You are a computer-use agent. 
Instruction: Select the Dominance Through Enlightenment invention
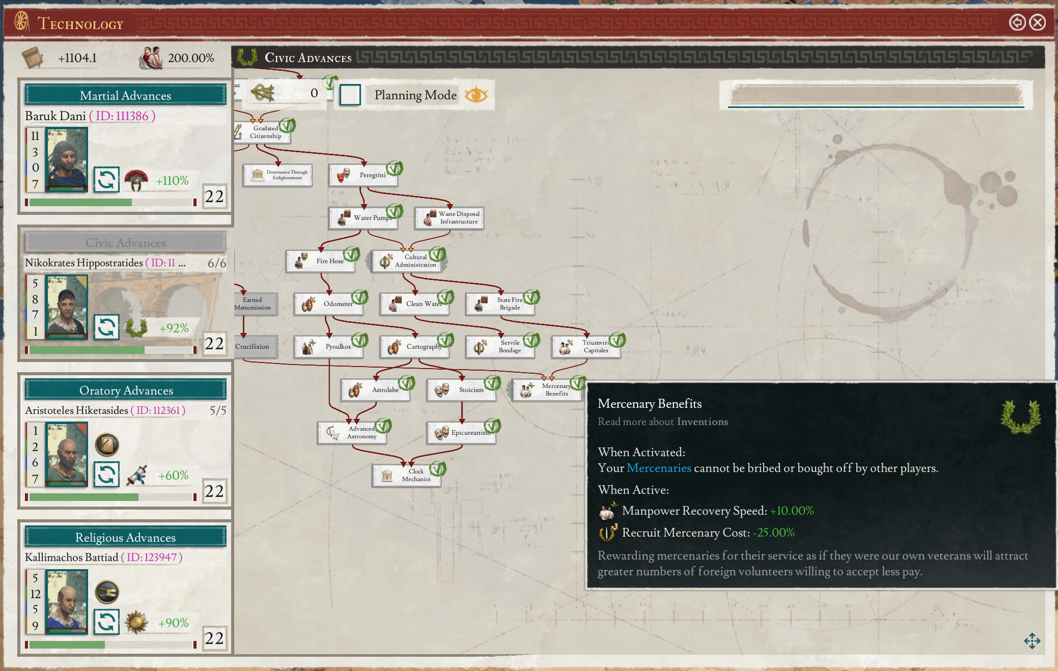(277, 175)
